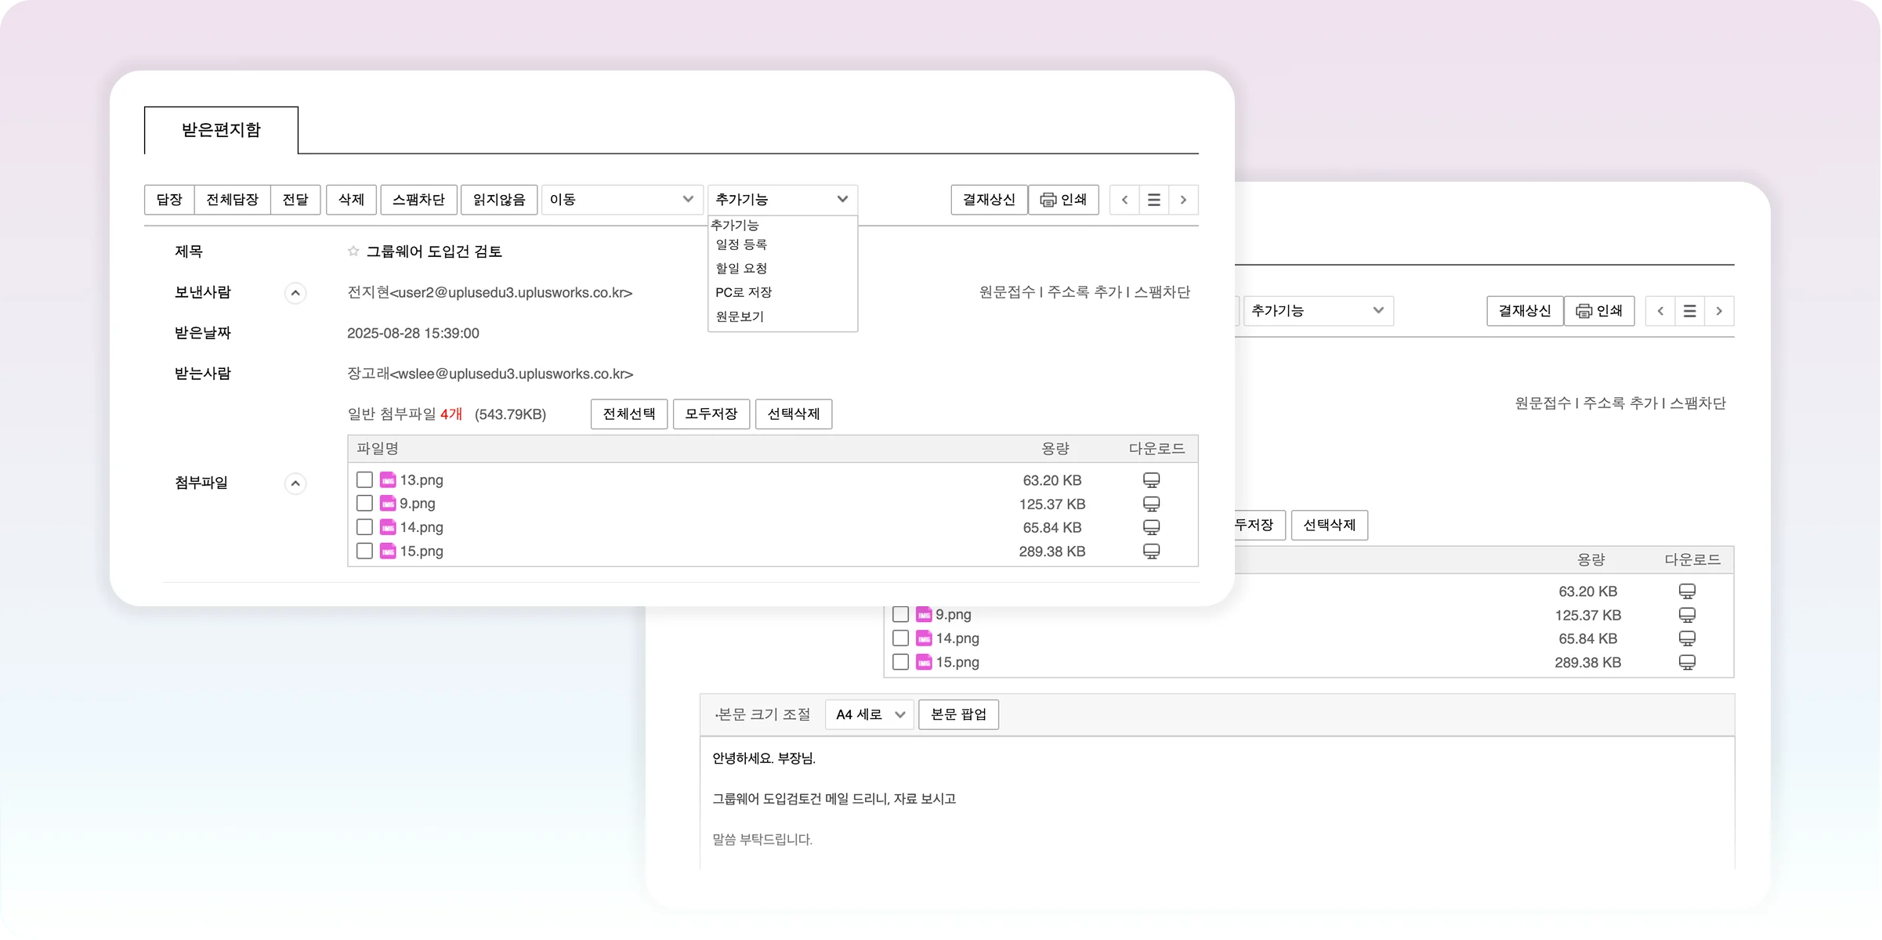Click the 주소록 추가 link in front window

[x=1084, y=292]
